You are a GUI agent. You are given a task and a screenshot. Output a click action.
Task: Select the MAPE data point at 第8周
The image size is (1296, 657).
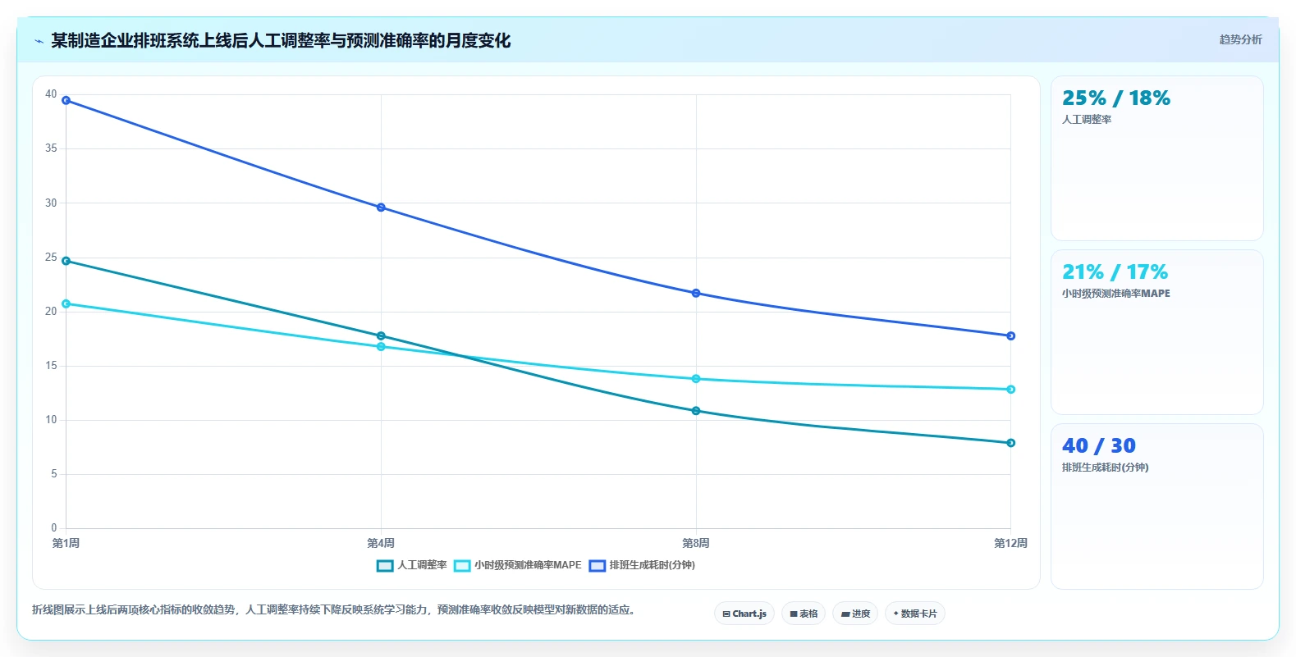[x=696, y=379]
